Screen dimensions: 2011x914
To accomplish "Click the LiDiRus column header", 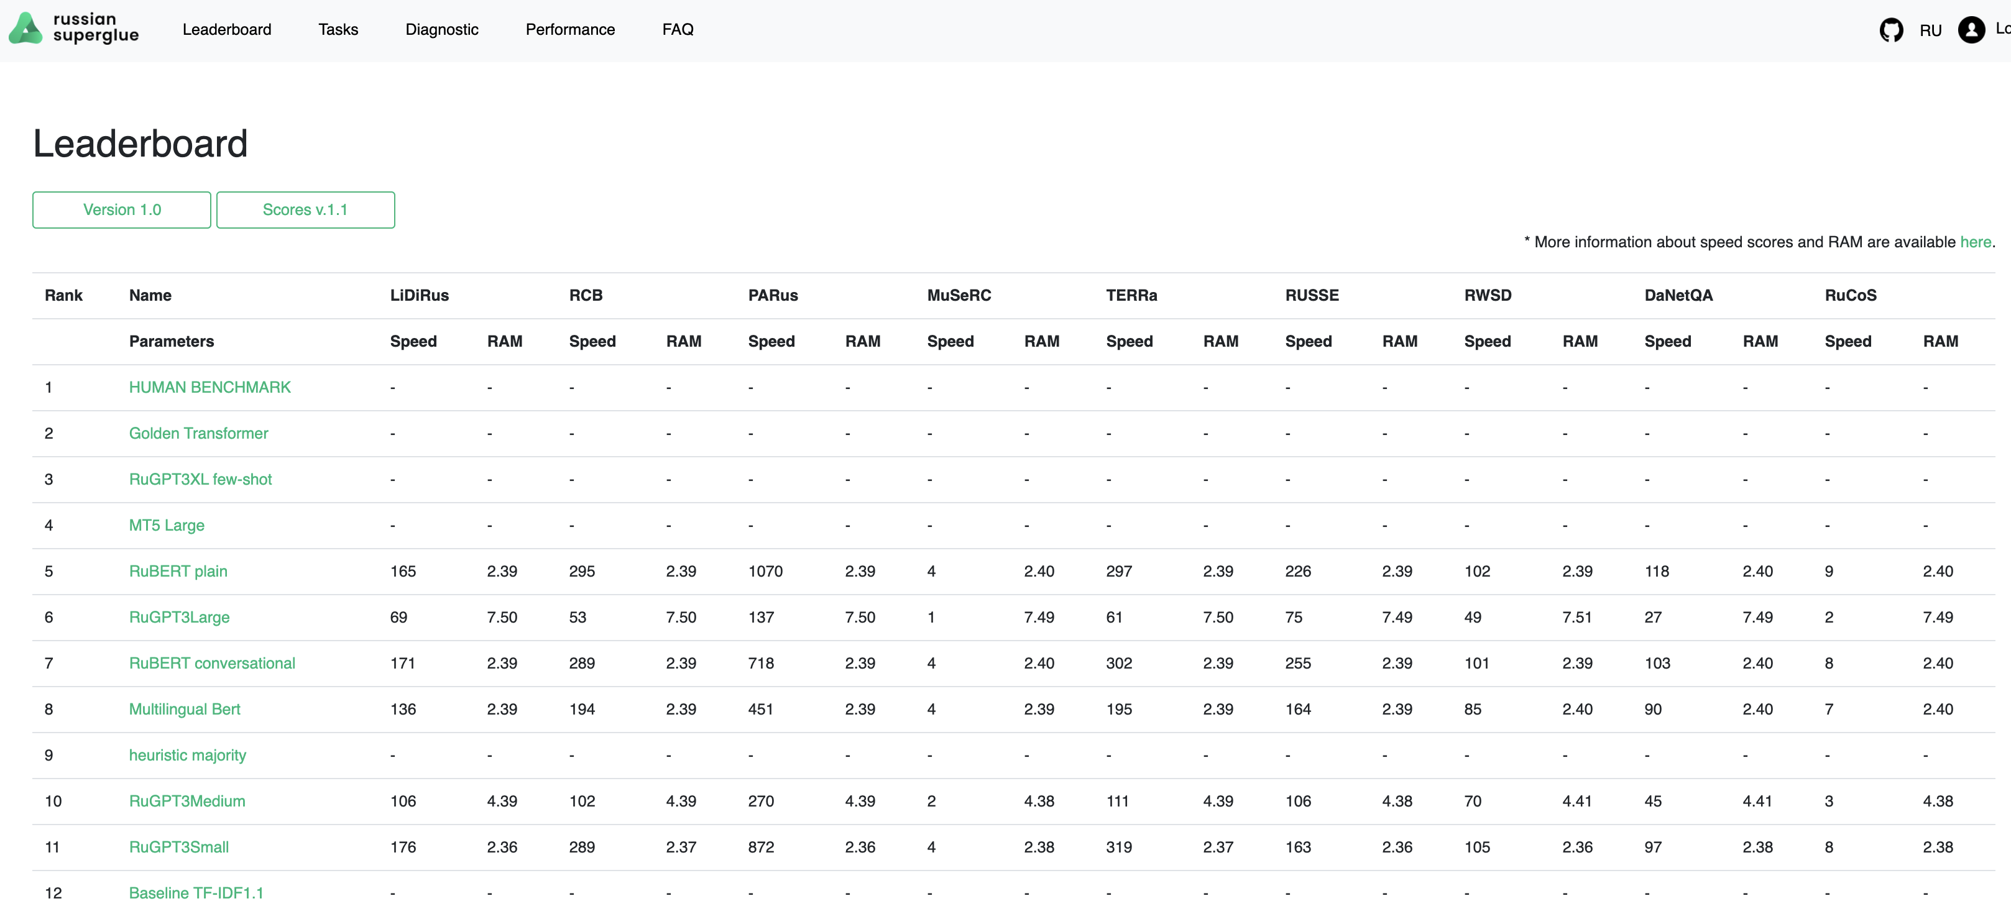I will tap(419, 296).
